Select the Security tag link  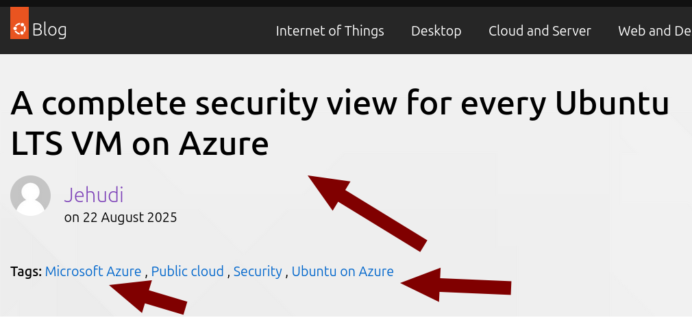[258, 271]
